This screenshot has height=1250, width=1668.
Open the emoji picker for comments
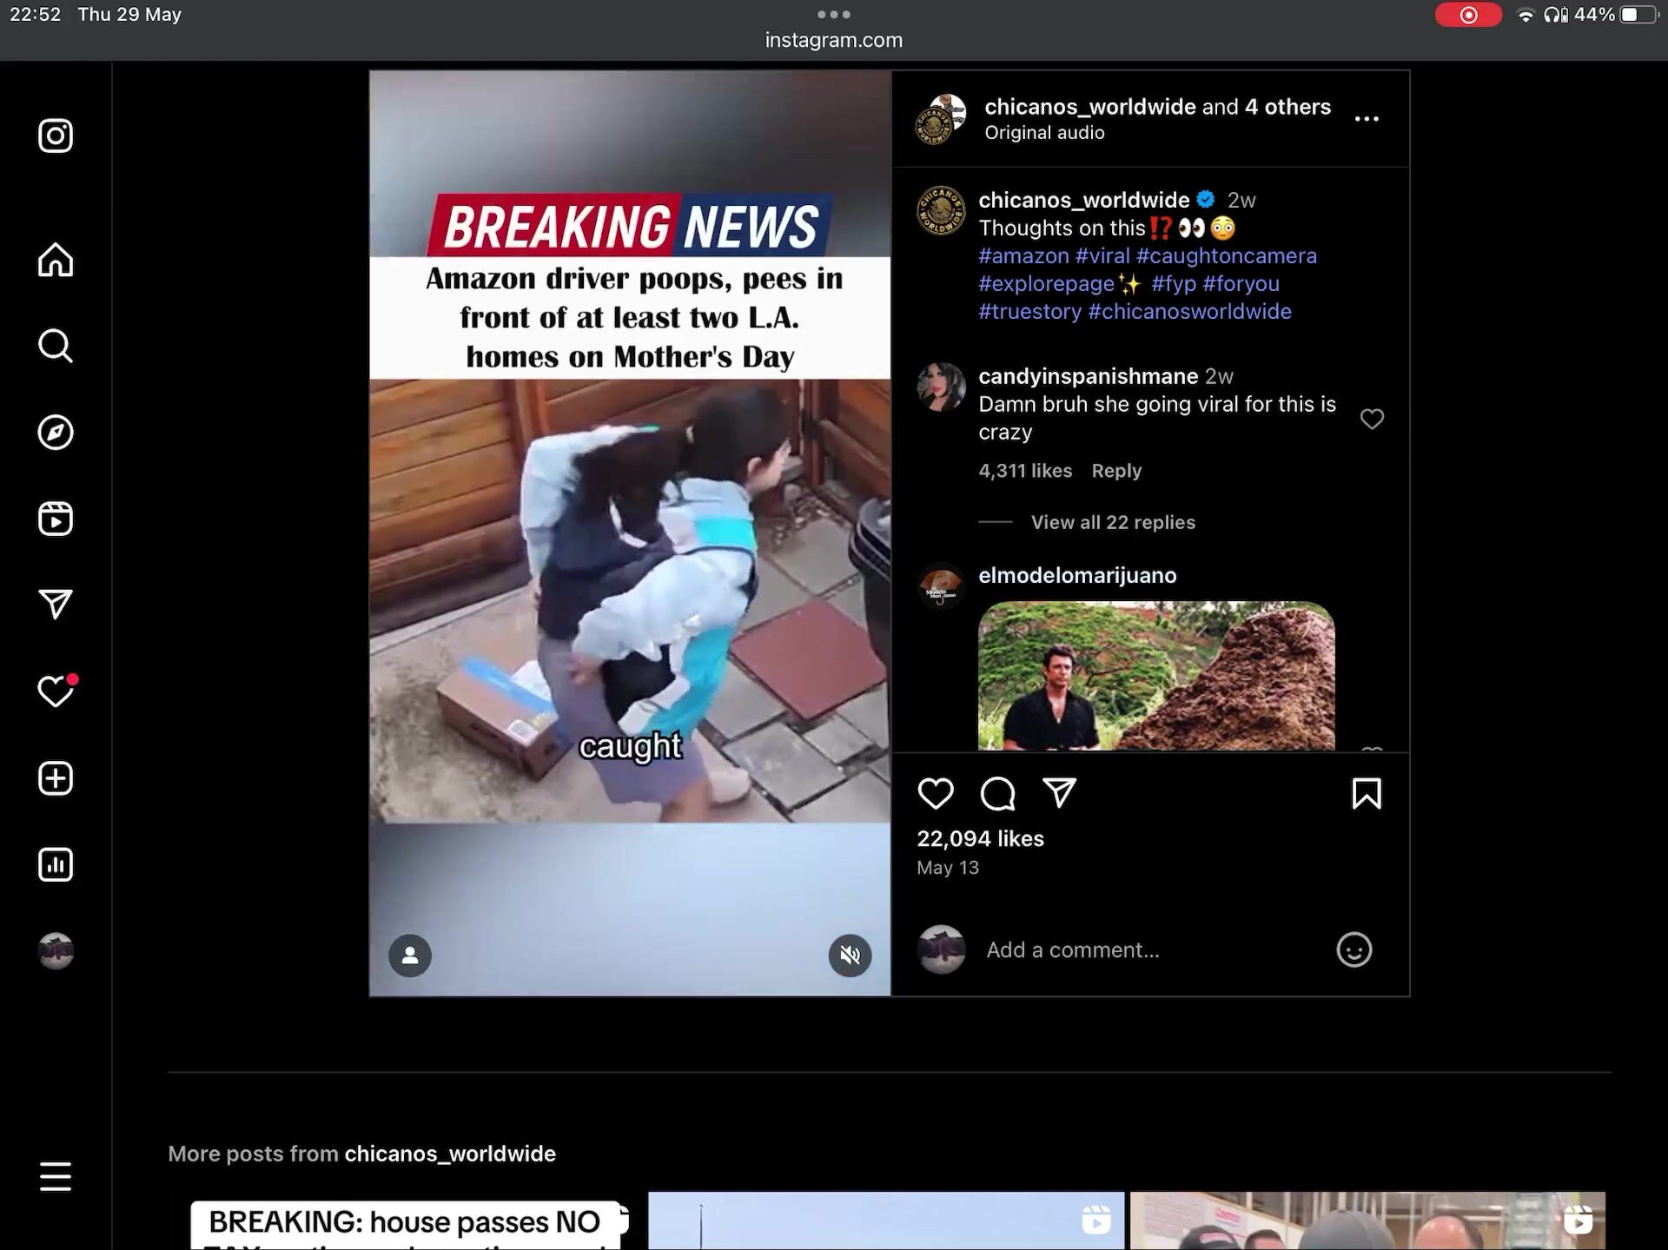[1354, 949]
